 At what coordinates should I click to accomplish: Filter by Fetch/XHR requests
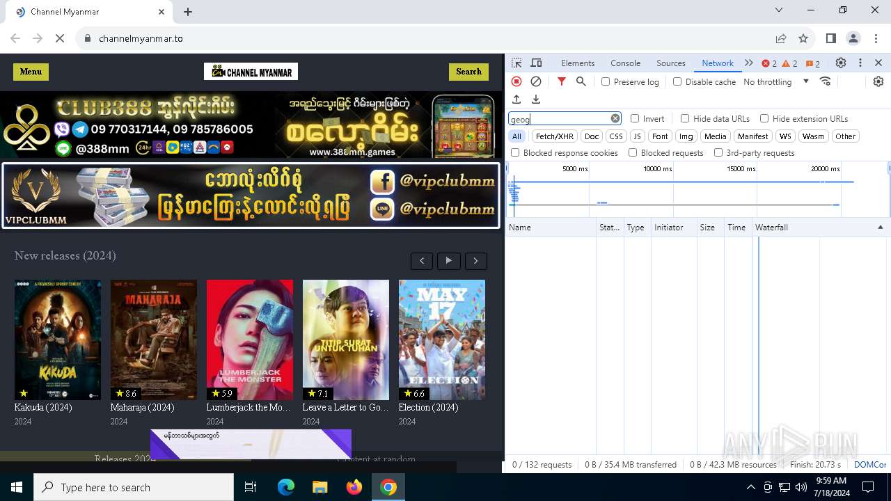coord(555,136)
